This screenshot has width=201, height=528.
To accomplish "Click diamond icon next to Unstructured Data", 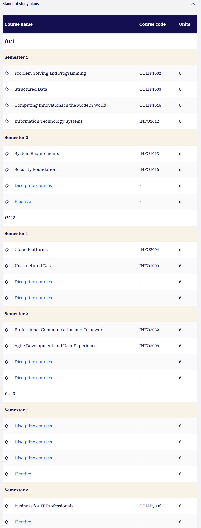I will [x=7, y=266].
